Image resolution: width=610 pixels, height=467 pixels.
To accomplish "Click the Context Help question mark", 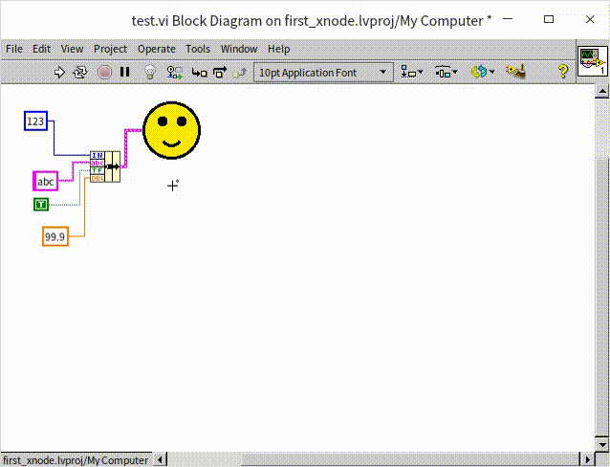I will [x=563, y=72].
